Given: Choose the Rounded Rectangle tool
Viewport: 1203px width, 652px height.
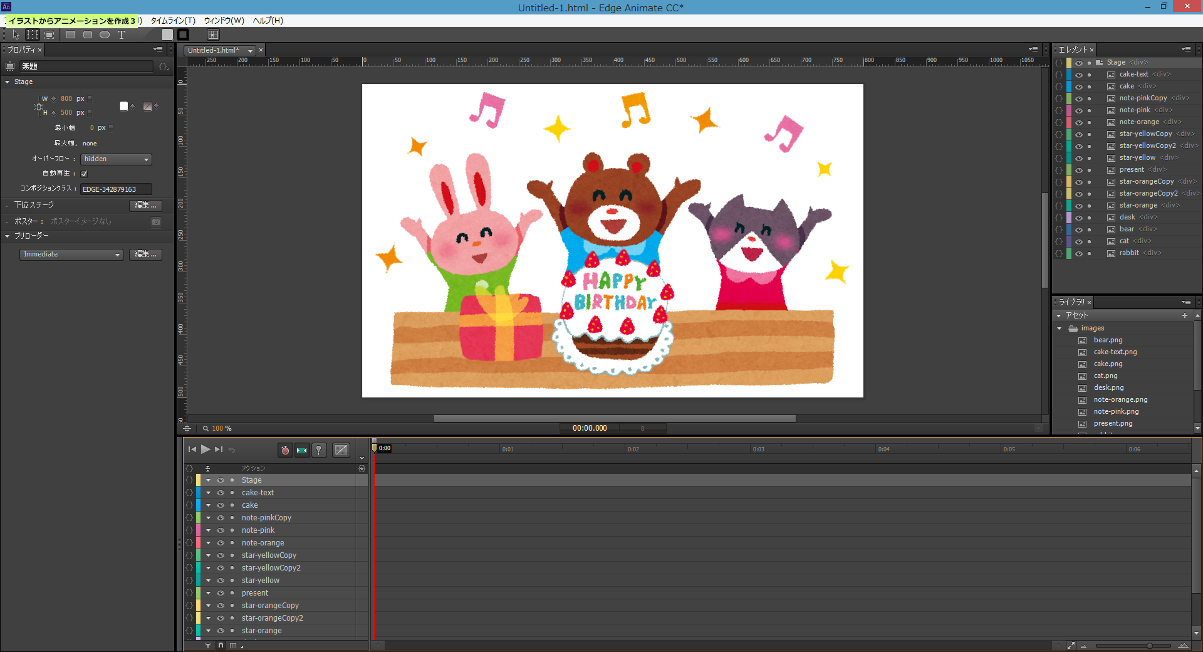Looking at the screenshot, I should click(x=88, y=35).
